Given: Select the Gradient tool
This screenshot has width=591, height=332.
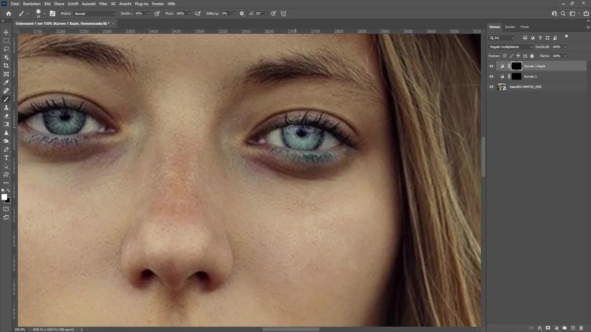Looking at the screenshot, I should (x=6, y=124).
